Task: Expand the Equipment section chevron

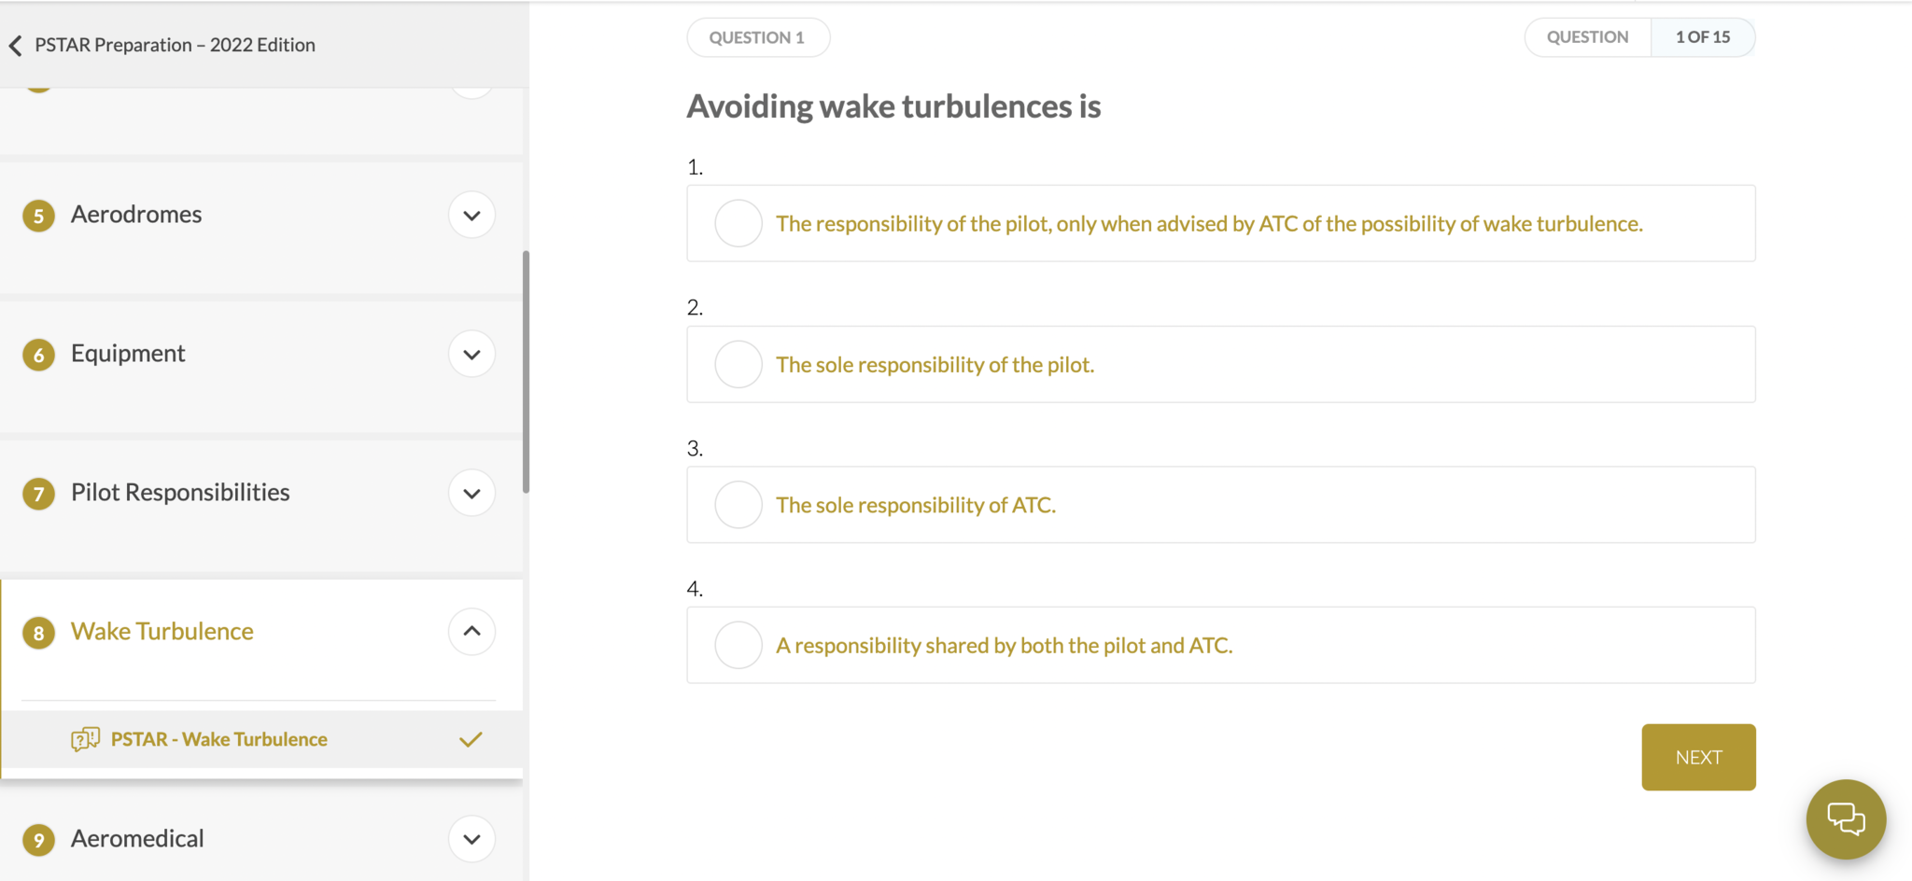Action: pyautogui.click(x=471, y=354)
